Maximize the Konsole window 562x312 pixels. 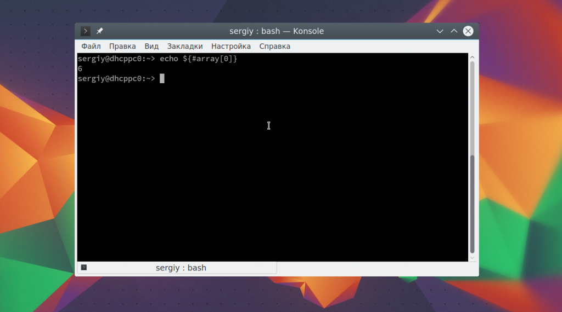[x=454, y=31]
